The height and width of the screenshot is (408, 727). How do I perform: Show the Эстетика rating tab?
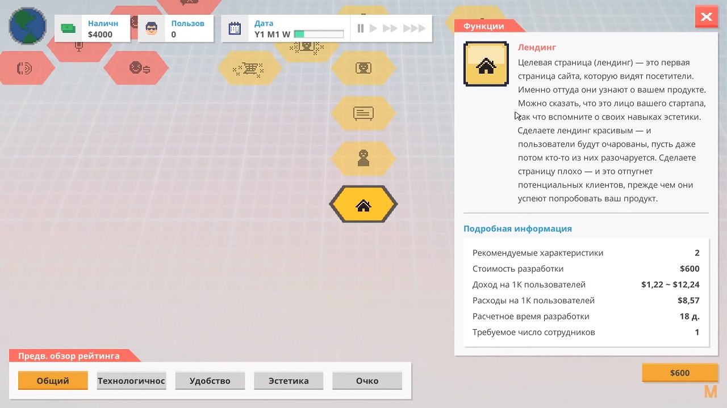pyautogui.click(x=289, y=381)
